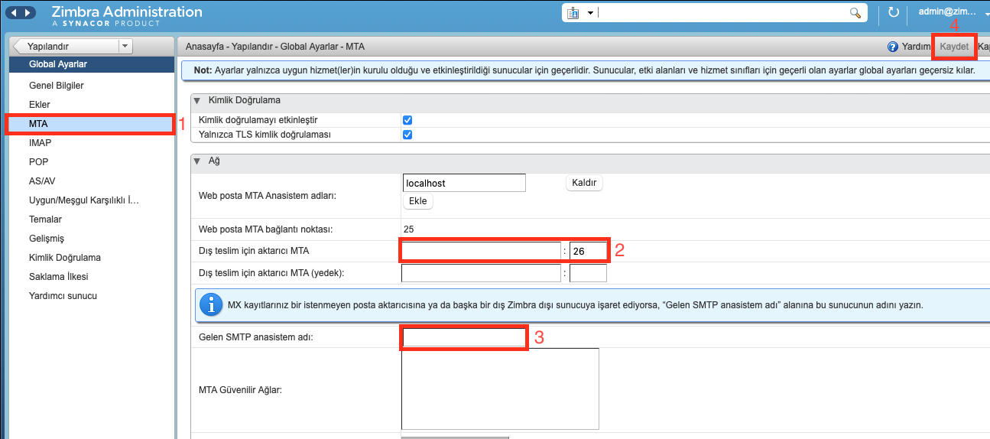The height and width of the screenshot is (439, 990).
Task: Select MTA in sidebar
Action: point(90,124)
